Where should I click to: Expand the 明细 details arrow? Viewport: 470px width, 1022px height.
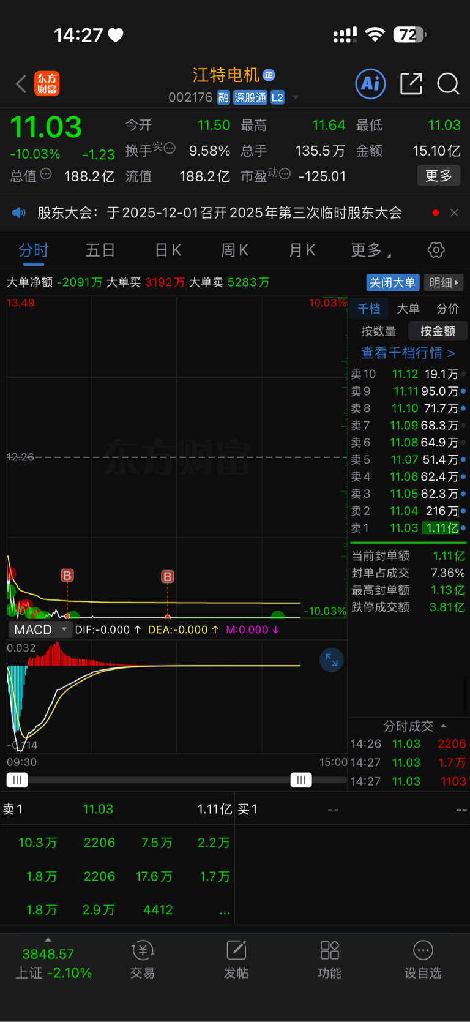pos(444,282)
